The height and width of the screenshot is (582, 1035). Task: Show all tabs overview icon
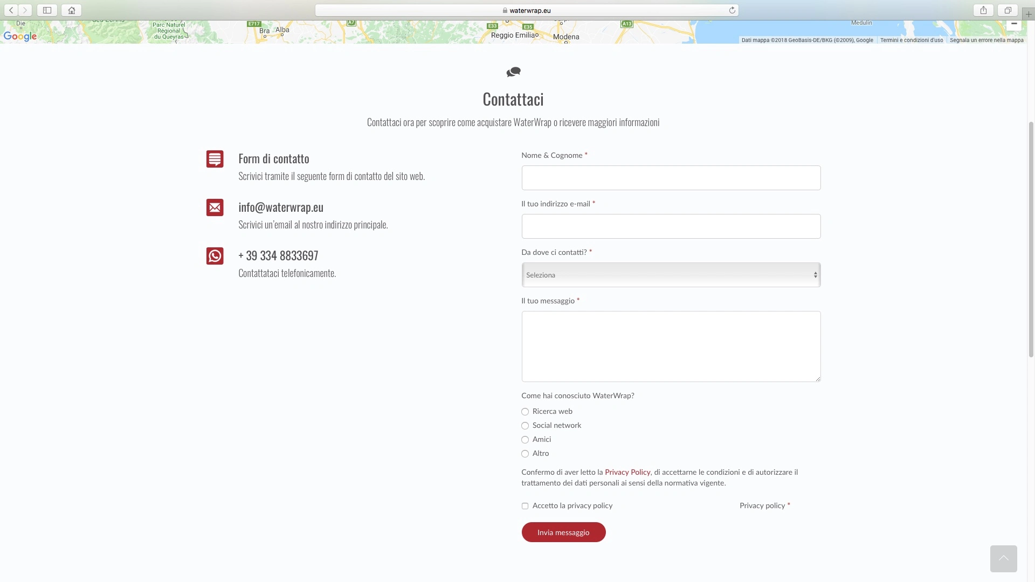[1008, 10]
